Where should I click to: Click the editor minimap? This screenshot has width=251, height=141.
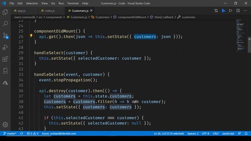[242, 35]
